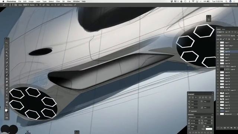
Task: Select the Eyedropper tool
Action: point(7,59)
